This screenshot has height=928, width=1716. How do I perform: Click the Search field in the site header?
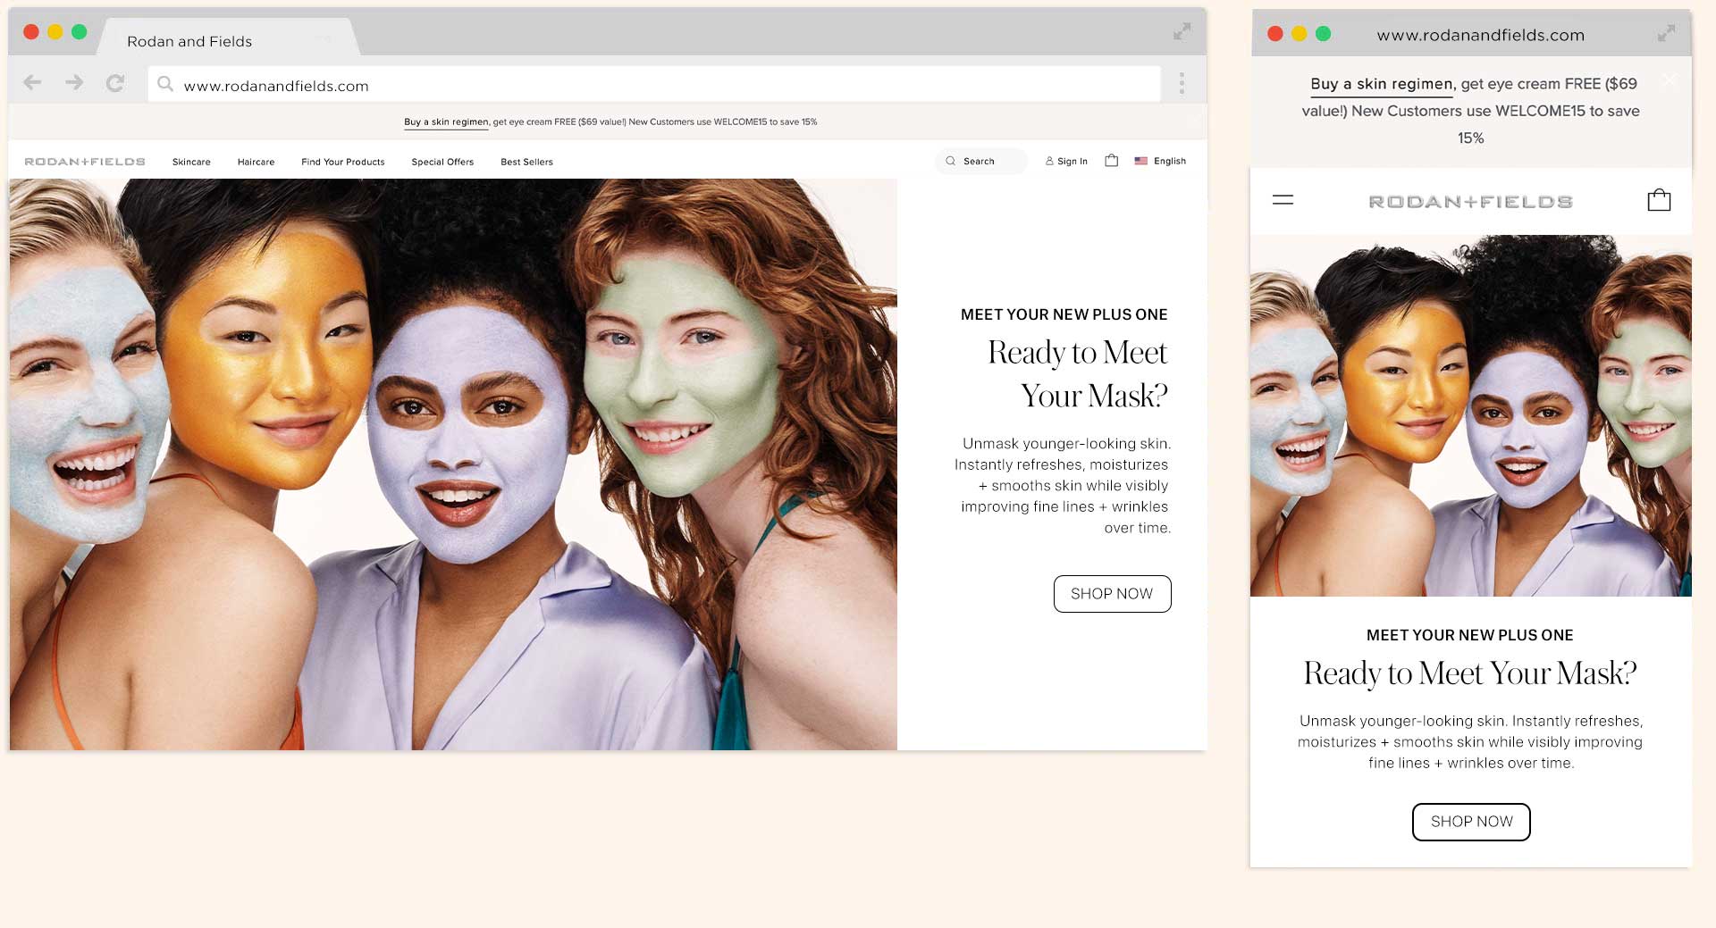click(x=981, y=162)
